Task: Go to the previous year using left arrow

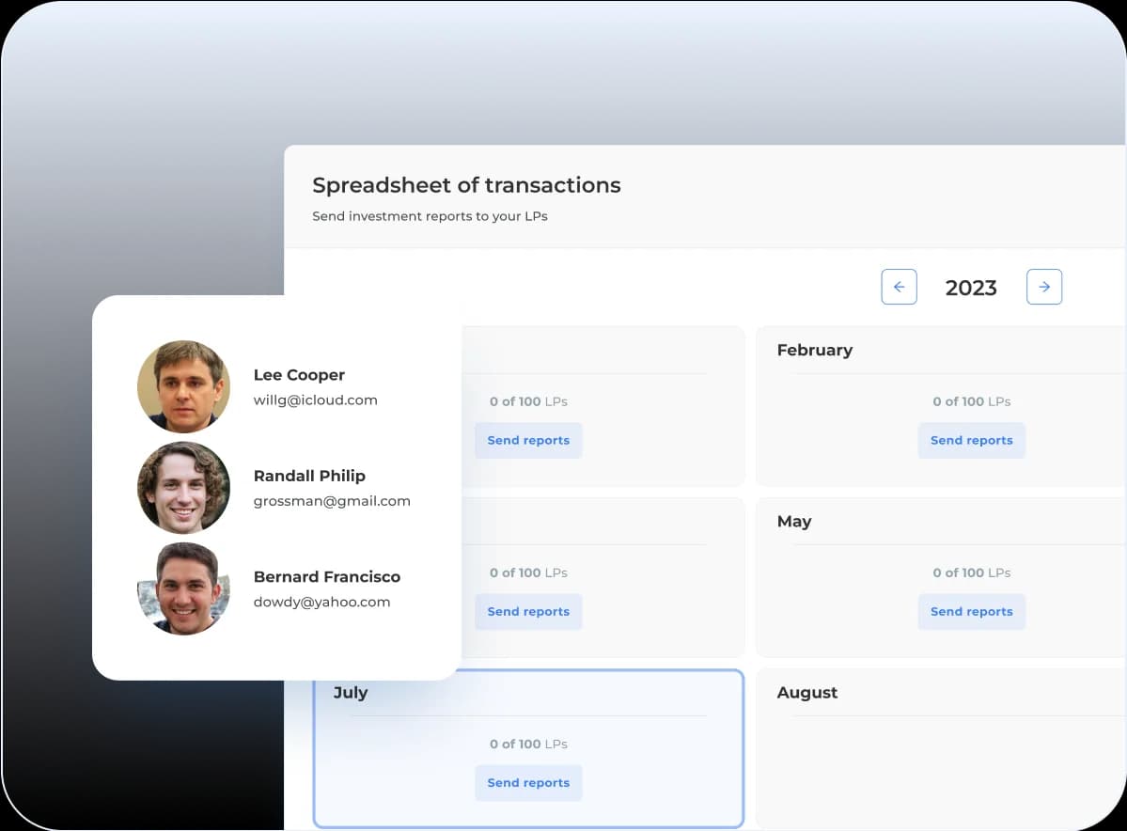Action: [899, 287]
